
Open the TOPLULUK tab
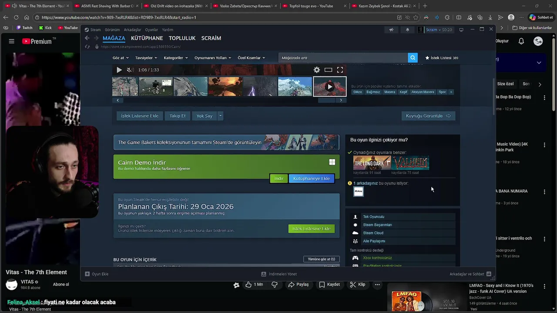coord(182,38)
